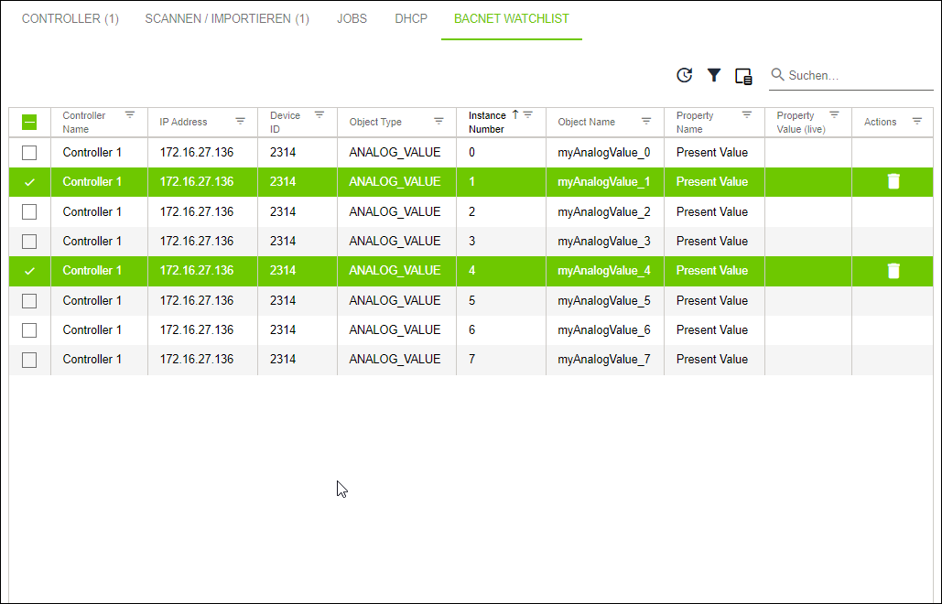Click the myAnalogValue_7 object name cell
The height and width of the screenshot is (604, 942).
[604, 360]
